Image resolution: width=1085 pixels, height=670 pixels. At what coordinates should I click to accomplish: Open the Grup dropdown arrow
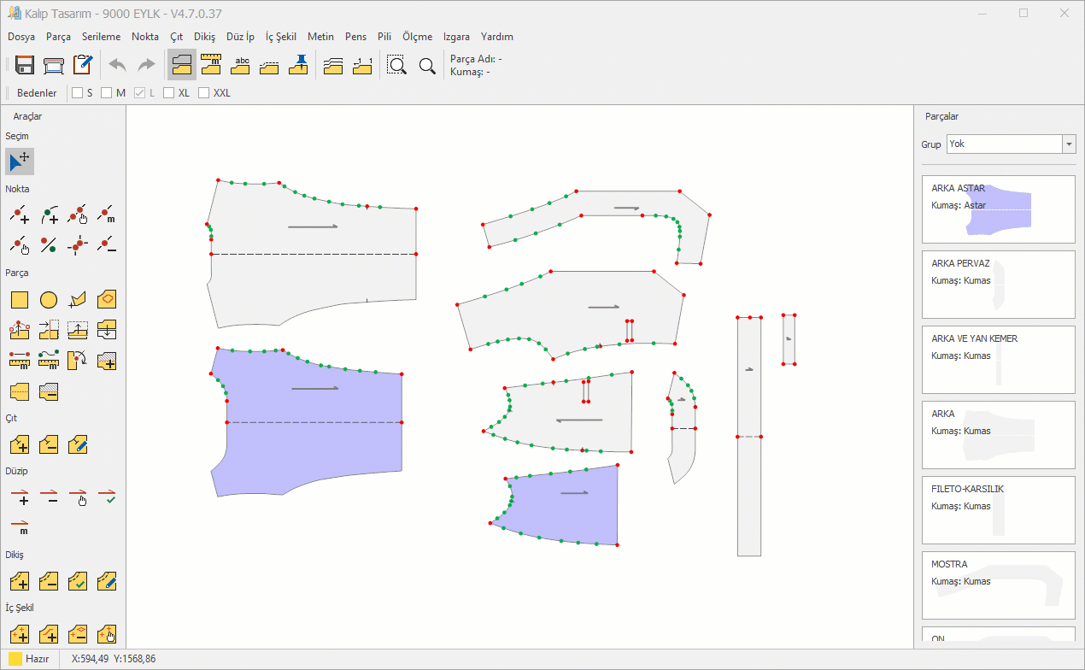[x=1069, y=144]
